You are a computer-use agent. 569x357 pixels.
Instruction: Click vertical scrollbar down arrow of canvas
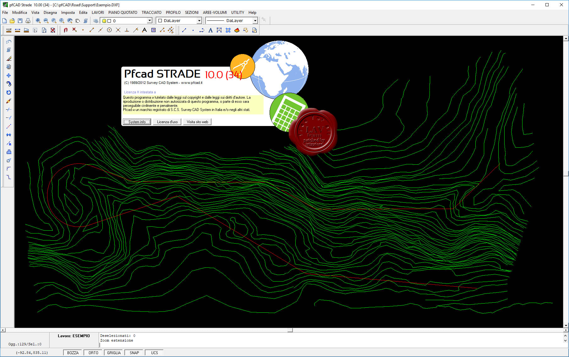(566, 325)
